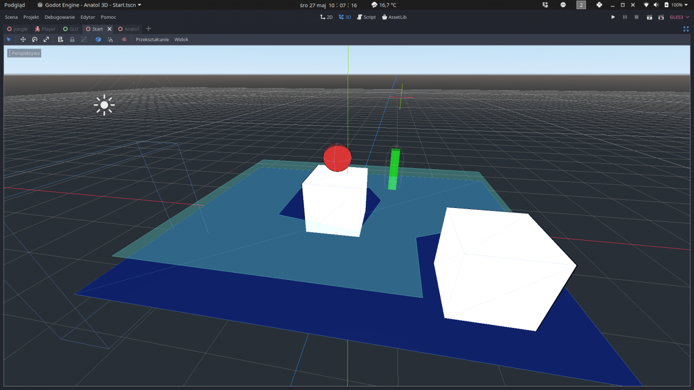
Task: Toggle snap mode
Action: (110, 39)
